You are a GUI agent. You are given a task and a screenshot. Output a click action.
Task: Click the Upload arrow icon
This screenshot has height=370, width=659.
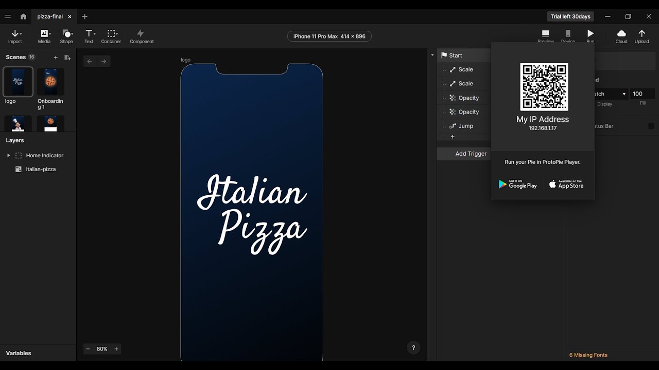point(641,33)
